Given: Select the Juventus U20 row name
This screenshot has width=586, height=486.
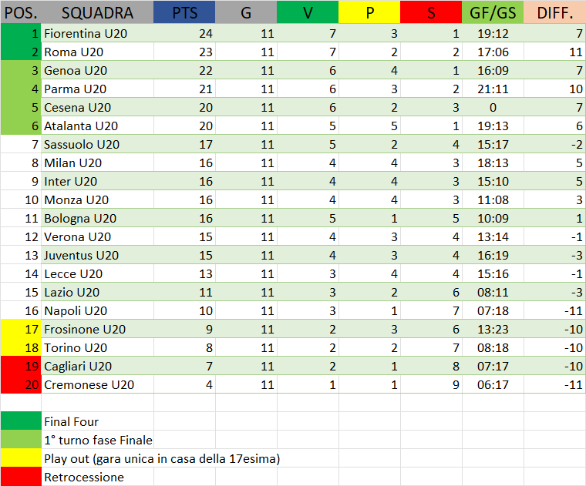Looking at the screenshot, I should click(x=83, y=256).
